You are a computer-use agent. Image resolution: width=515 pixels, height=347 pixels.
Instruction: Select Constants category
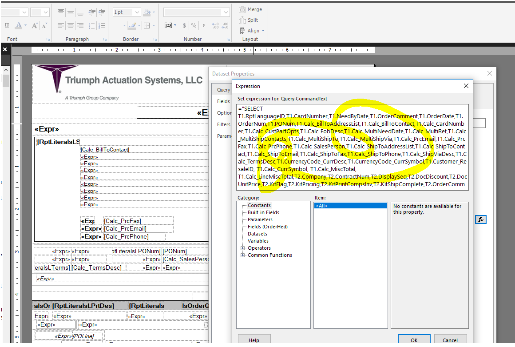pos(259,205)
